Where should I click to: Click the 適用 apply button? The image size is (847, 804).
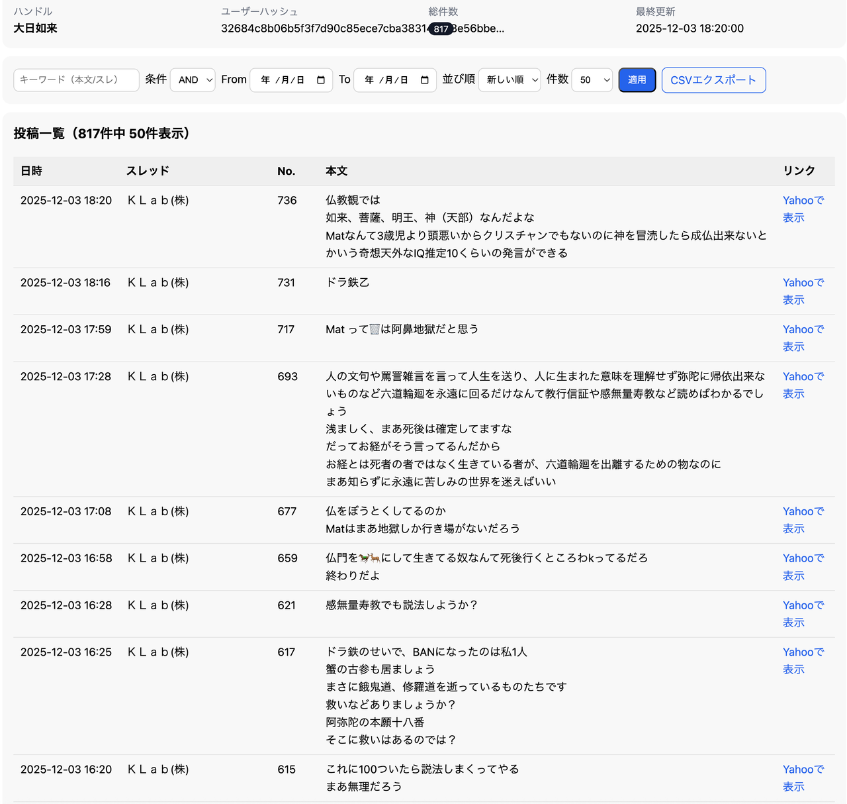click(637, 80)
